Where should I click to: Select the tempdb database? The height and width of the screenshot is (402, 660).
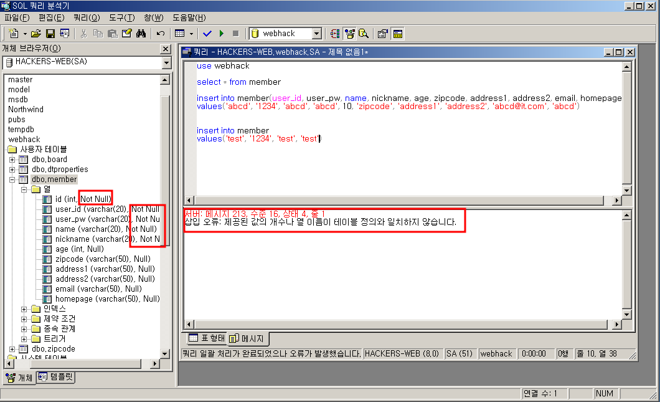(21, 130)
